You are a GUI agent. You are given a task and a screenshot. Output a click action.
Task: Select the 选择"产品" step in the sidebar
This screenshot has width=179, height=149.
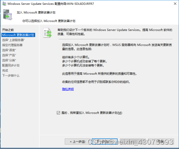[x=9, y=55]
